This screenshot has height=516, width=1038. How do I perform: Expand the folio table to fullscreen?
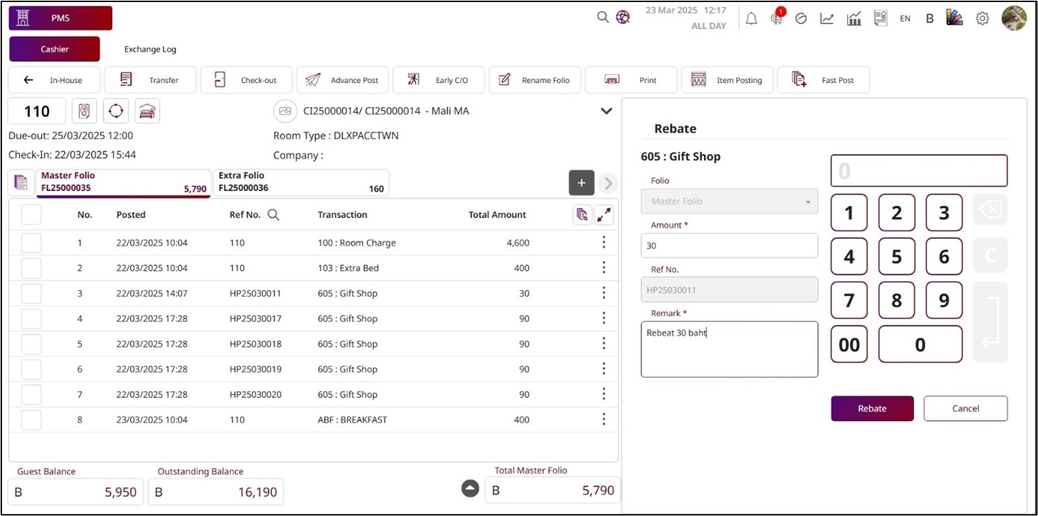coord(604,215)
